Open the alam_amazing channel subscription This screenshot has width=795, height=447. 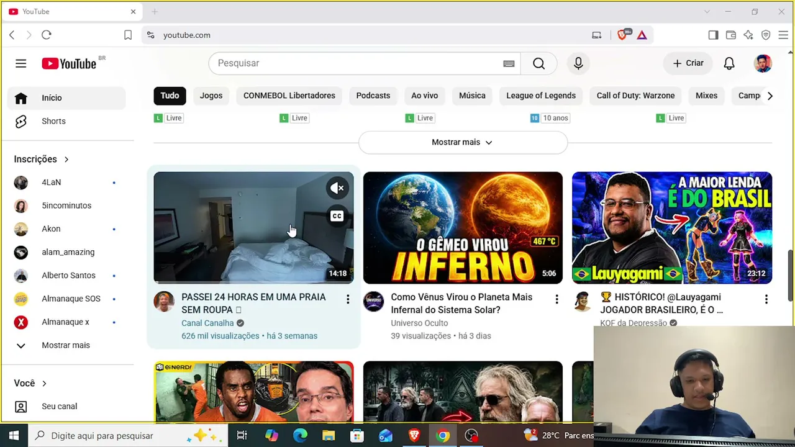(x=67, y=252)
